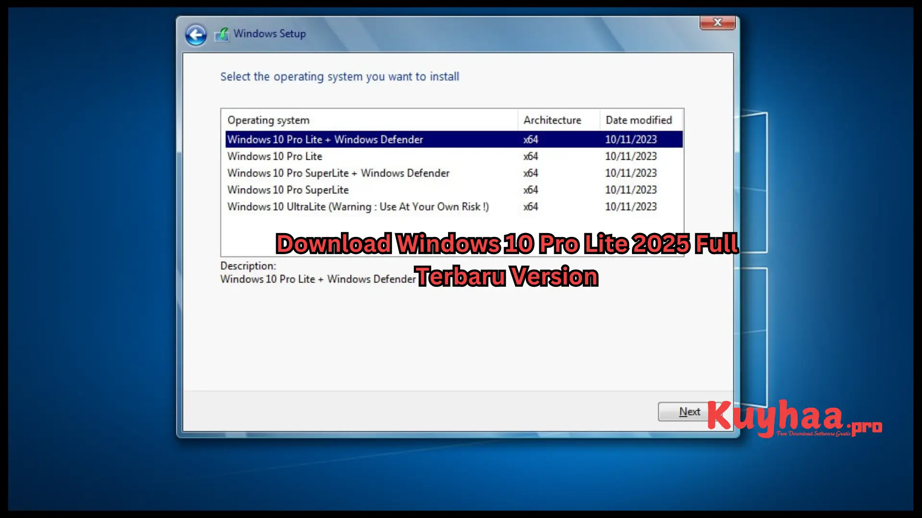The width and height of the screenshot is (922, 518).
Task: Click the Architecture column header
Action: point(558,120)
